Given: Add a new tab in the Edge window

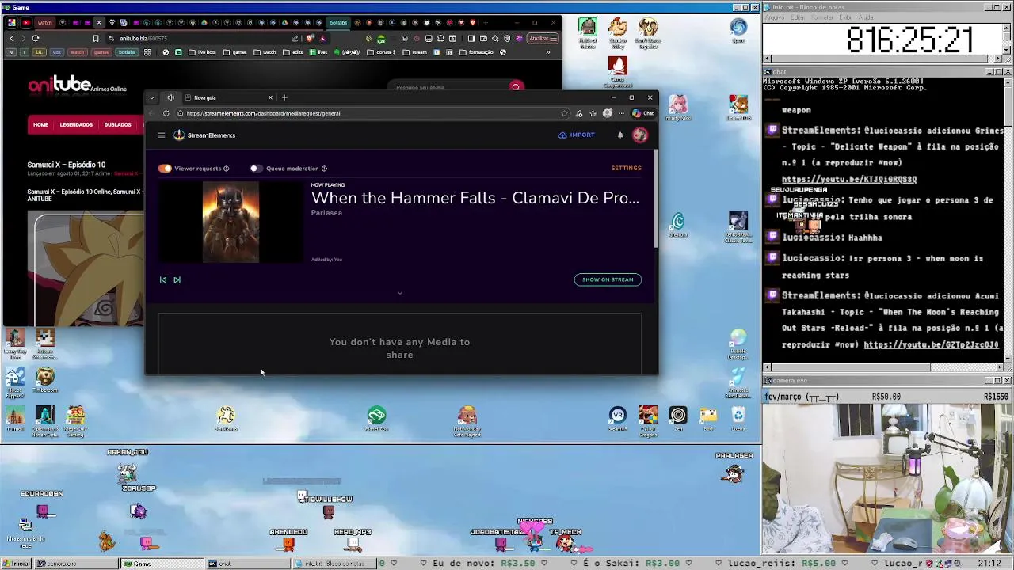Looking at the screenshot, I should click(284, 97).
